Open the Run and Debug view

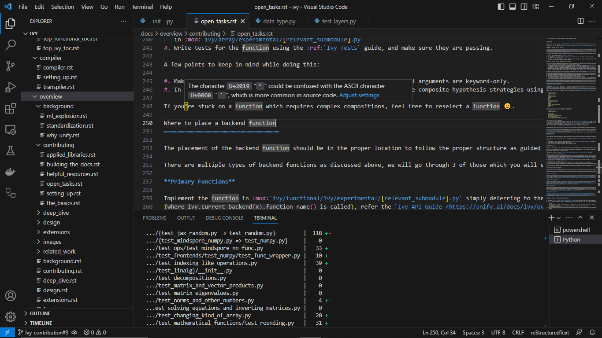pyautogui.click(x=11, y=87)
